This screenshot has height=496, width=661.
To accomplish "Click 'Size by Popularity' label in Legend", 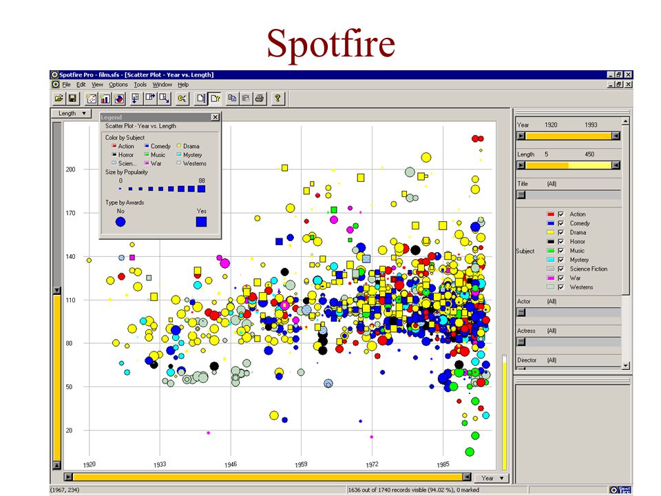I will point(127,172).
